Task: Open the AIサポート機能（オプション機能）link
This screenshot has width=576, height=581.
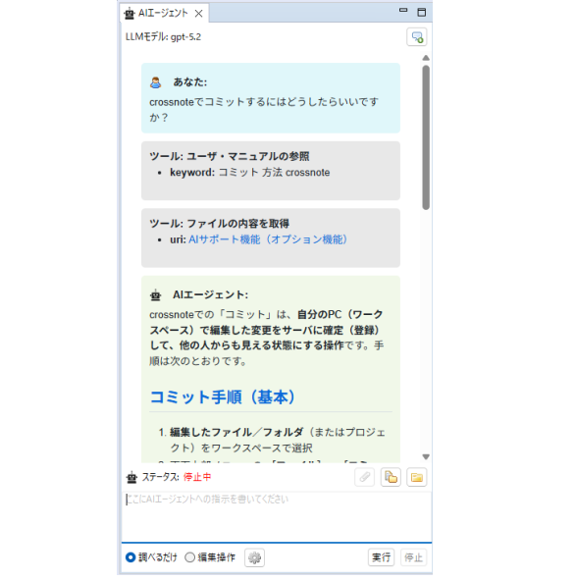Action: [268, 239]
